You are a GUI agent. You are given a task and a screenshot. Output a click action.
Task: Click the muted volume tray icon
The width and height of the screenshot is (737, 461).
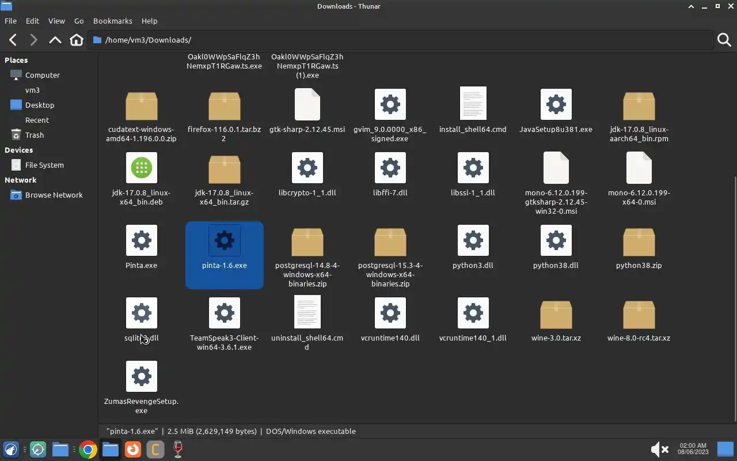(x=659, y=449)
